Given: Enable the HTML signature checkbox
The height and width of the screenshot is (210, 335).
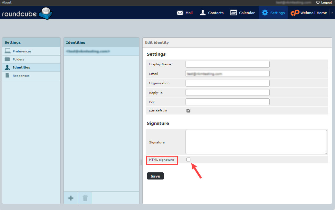Looking at the screenshot, I should 188,159.
